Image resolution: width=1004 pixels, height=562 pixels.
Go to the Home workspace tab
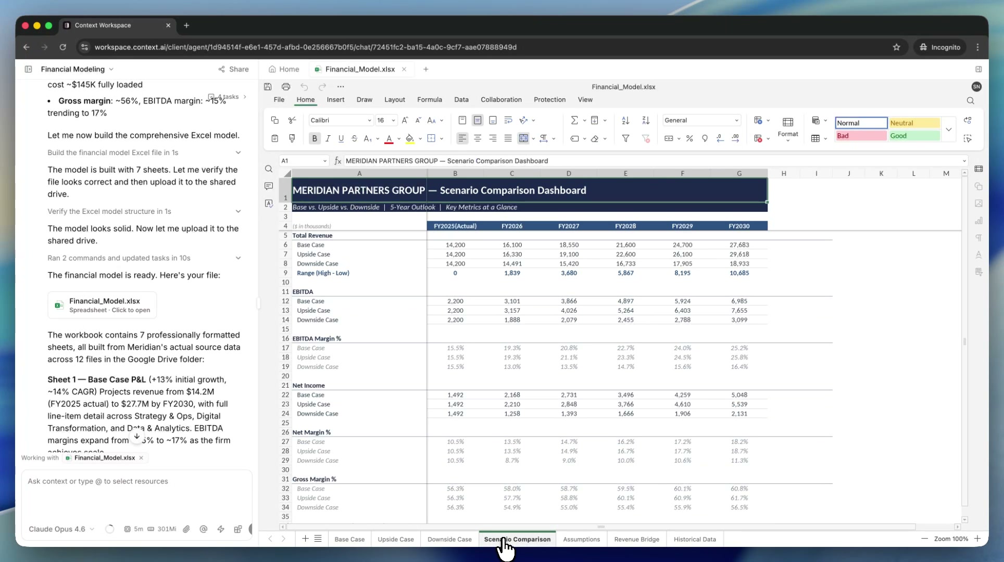[x=284, y=69]
